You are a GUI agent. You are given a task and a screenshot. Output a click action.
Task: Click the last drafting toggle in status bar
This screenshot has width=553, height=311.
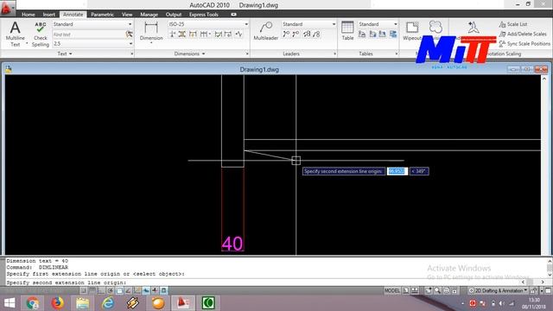click(x=164, y=290)
